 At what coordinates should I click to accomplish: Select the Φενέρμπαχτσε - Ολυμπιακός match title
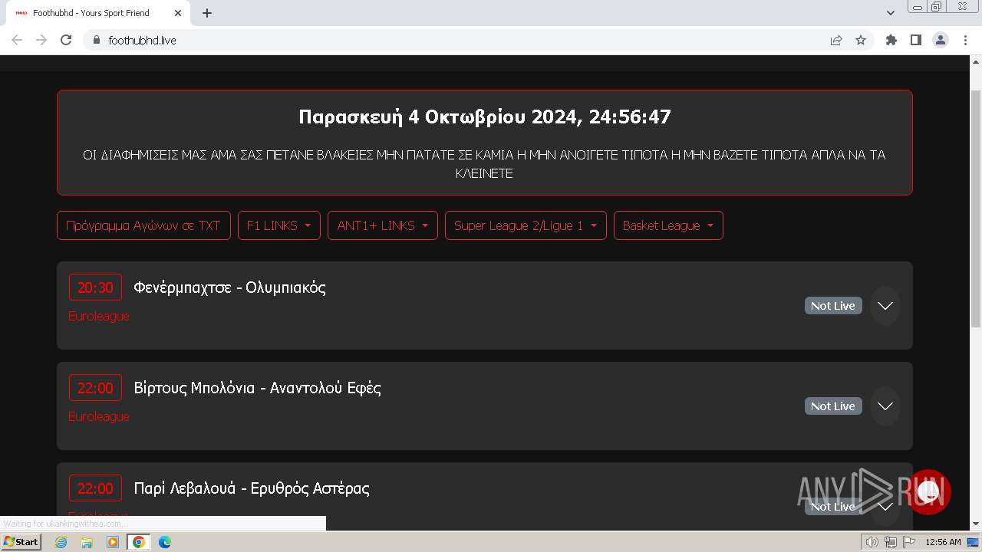[x=230, y=287]
